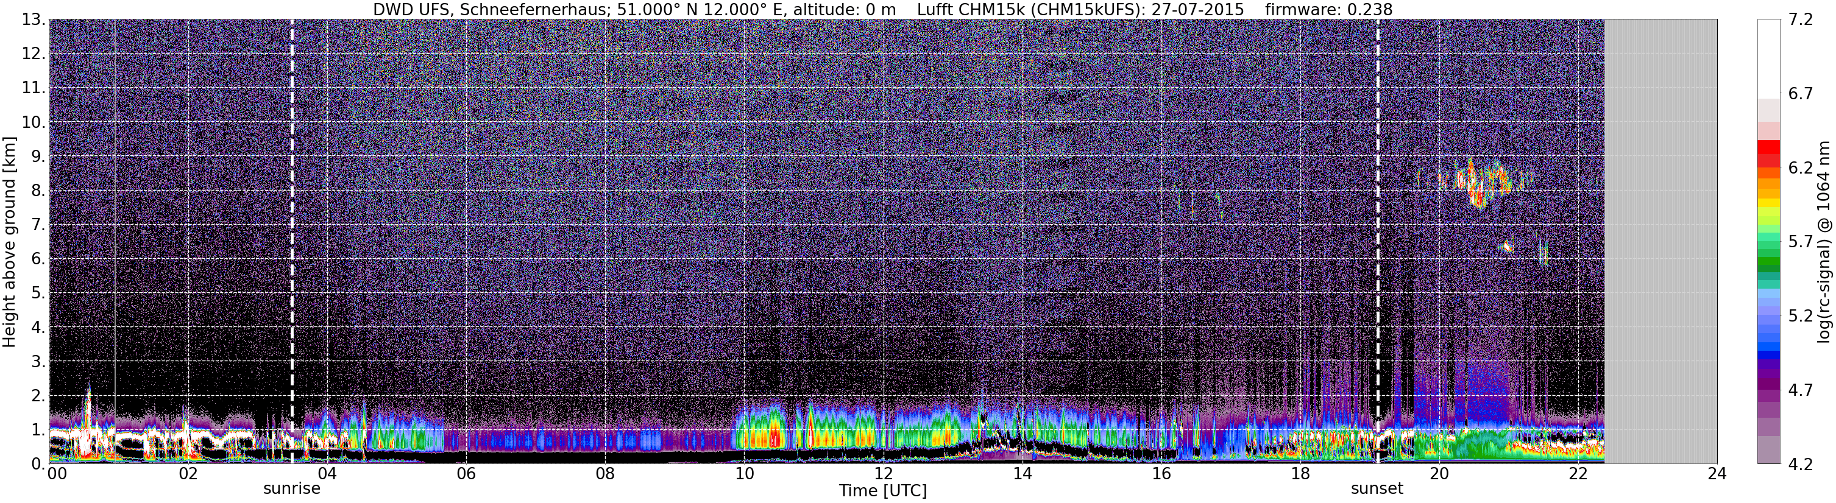Click the height axis tick '6.'

(x=38, y=259)
